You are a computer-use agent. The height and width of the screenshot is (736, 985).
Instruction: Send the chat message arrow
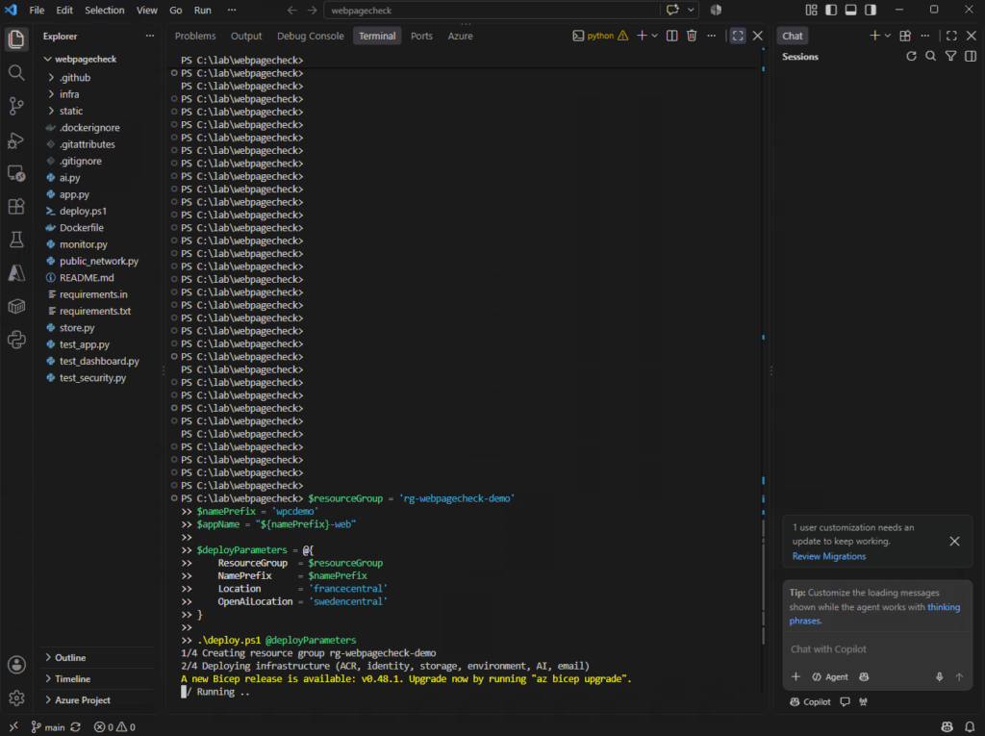[x=959, y=677]
